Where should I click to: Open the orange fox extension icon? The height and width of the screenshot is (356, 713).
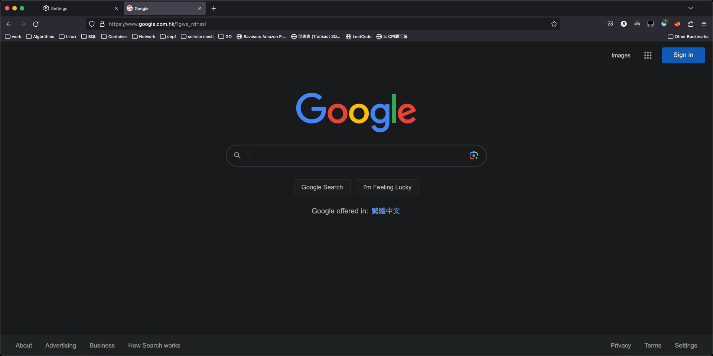(677, 24)
